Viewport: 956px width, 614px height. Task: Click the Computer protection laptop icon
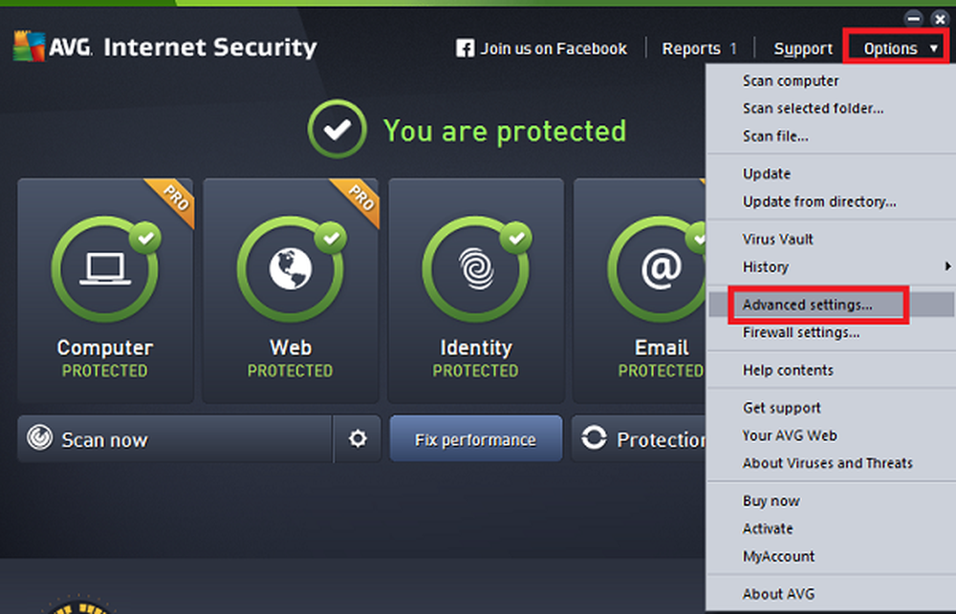point(105,270)
